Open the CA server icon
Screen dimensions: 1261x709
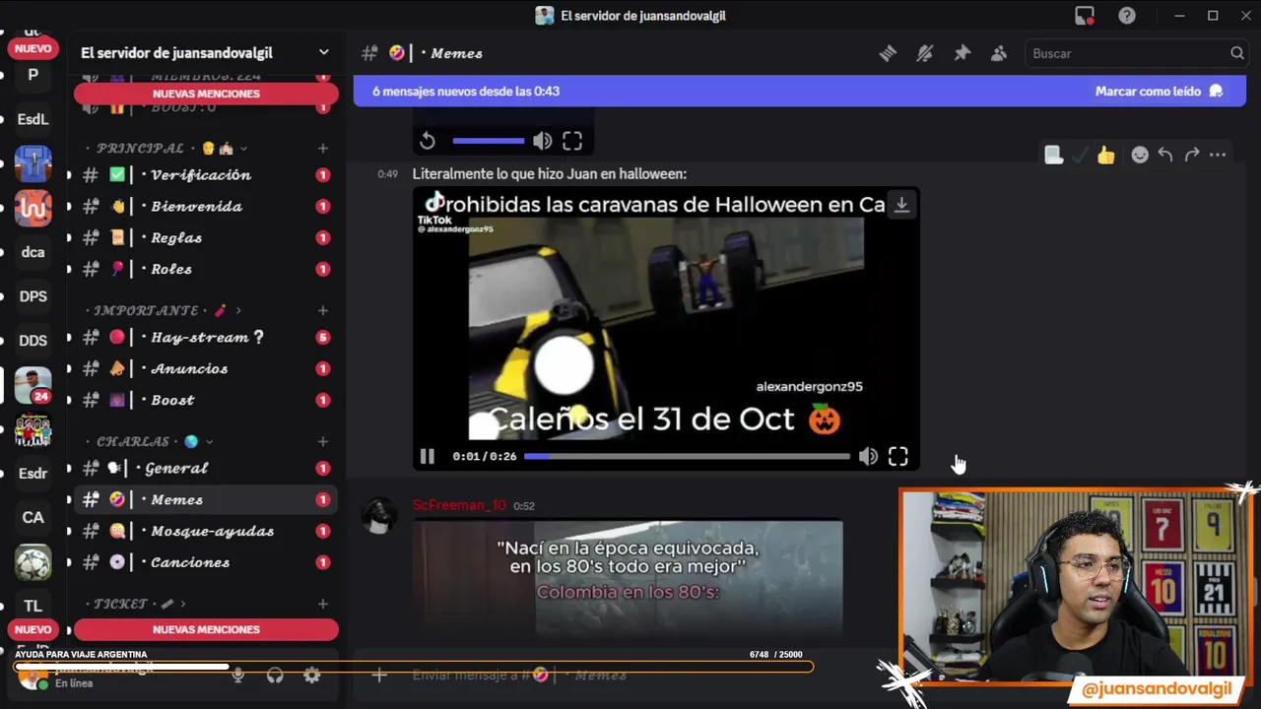point(33,517)
